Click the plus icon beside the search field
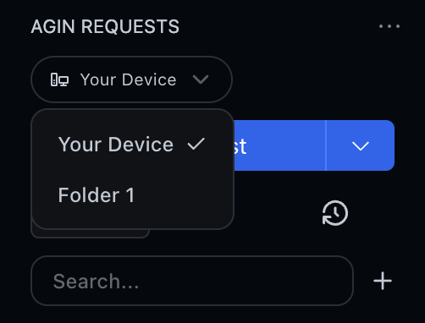This screenshot has height=323, width=425. pos(383,281)
